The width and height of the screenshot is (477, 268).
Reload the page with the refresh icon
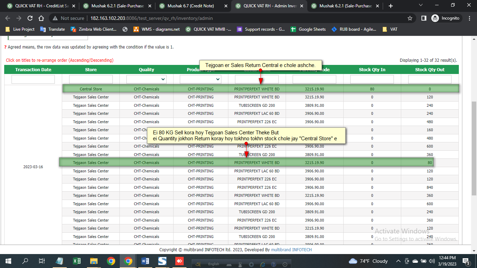[30, 18]
